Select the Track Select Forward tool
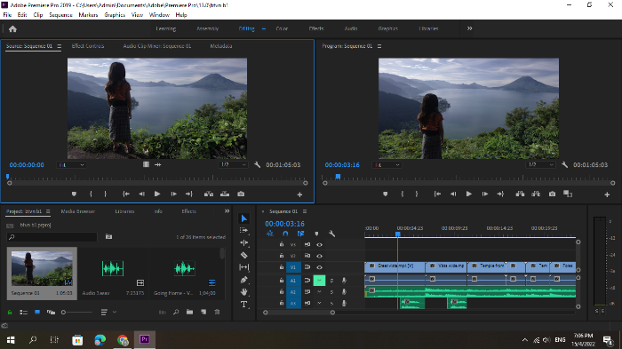 (244, 230)
